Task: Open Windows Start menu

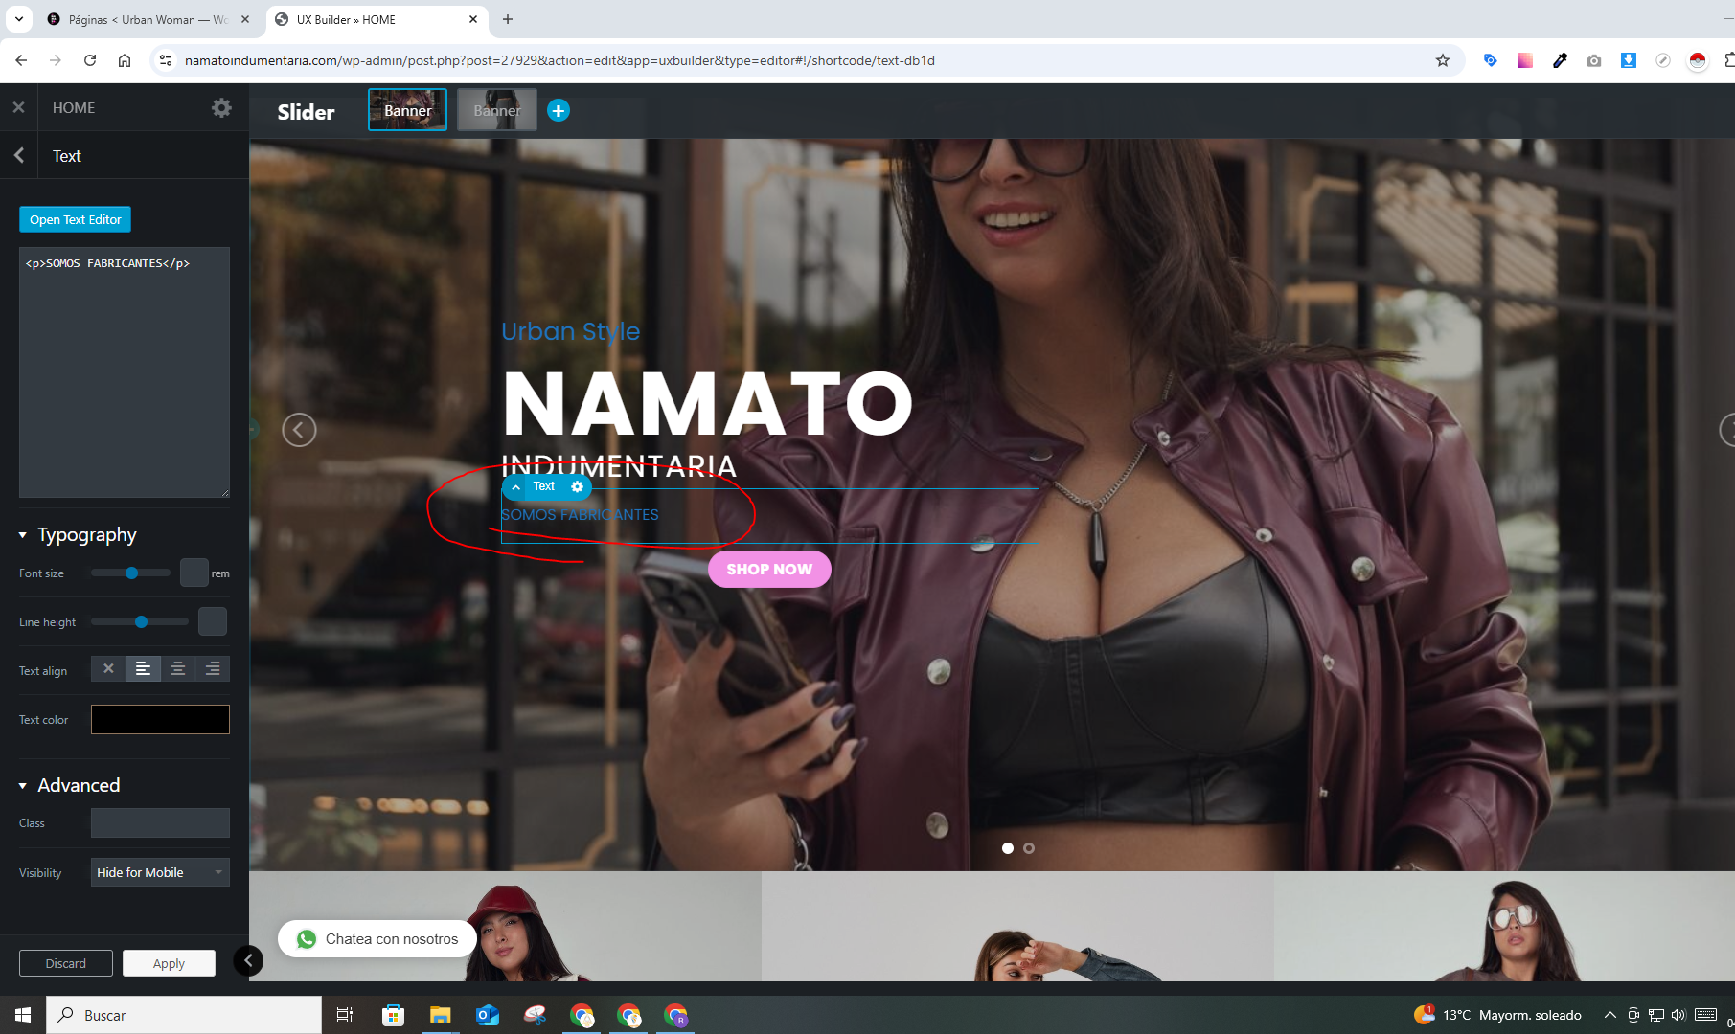Action: [23, 1015]
